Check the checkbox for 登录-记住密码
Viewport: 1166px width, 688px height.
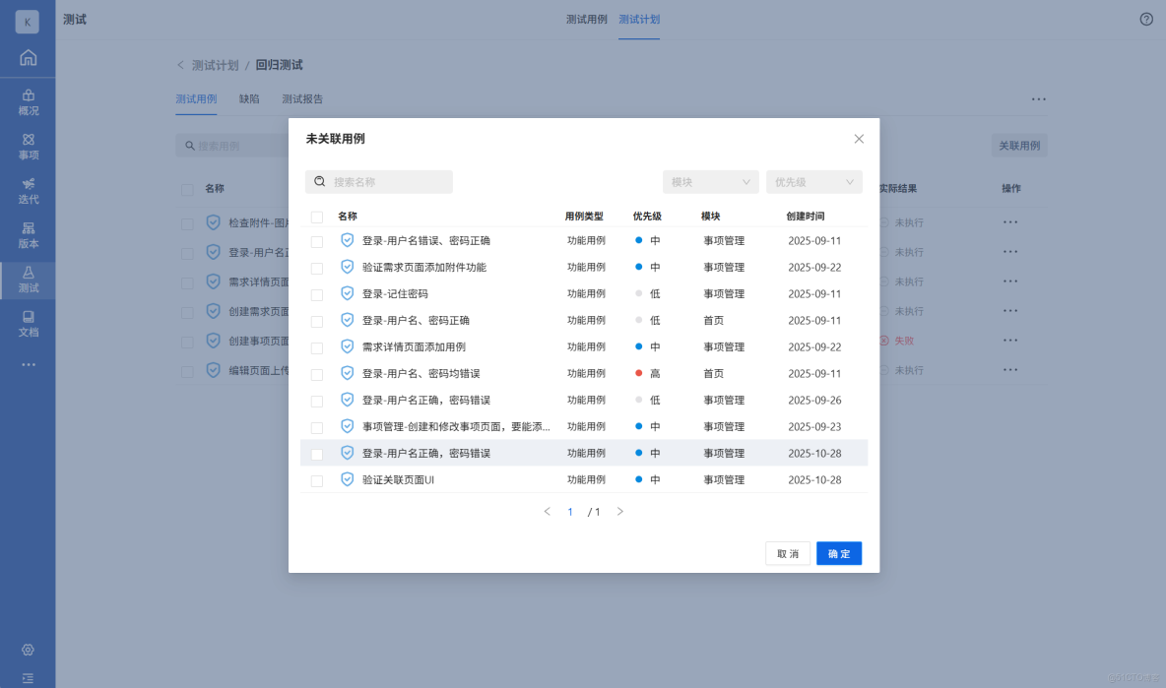coord(317,292)
